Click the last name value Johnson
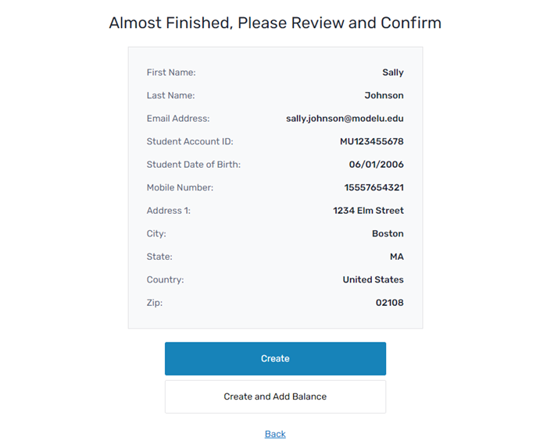The width and height of the screenshot is (547, 448). (384, 95)
